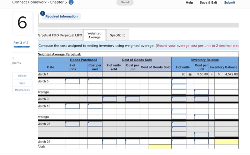Click March 5 purchase cost per unit field
The width and height of the screenshot is (250, 155).
click(x=95, y=81)
